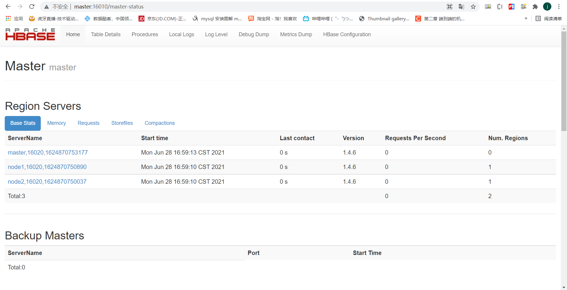Open the FatKun FE extension

[512, 6]
